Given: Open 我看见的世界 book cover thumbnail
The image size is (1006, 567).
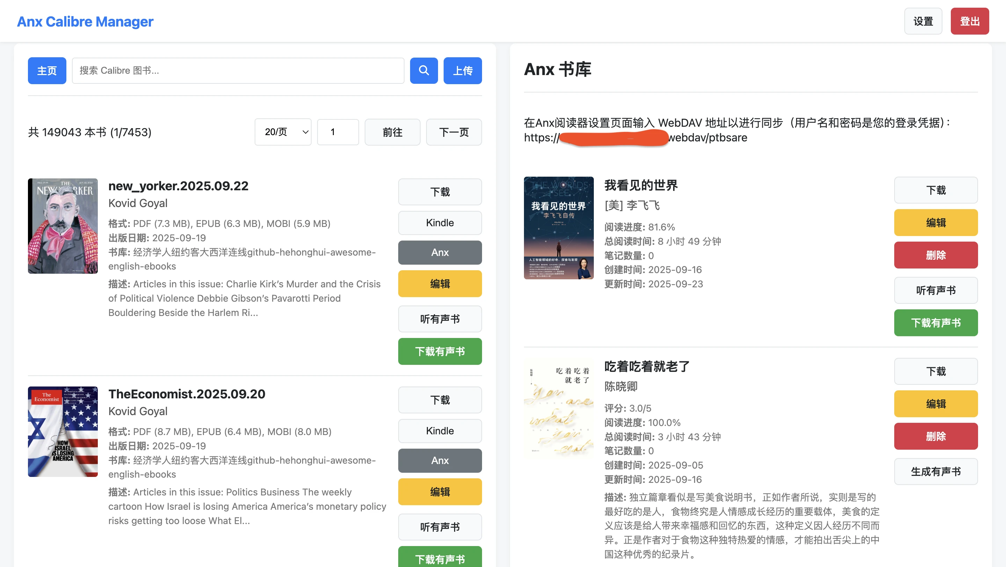Looking at the screenshot, I should click(559, 228).
